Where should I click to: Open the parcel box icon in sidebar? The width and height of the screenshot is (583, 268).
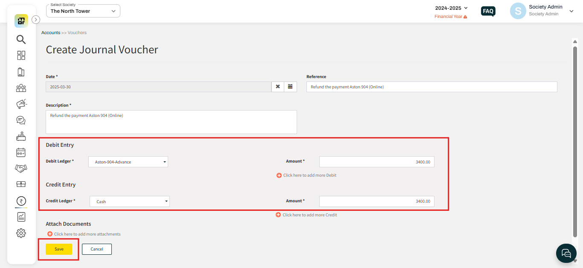coord(21,184)
